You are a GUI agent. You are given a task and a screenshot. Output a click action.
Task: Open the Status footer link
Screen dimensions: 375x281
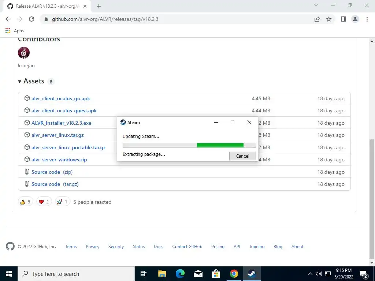click(x=139, y=247)
